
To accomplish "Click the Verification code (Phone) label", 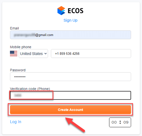I will pyautogui.click(x=30, y=89).
